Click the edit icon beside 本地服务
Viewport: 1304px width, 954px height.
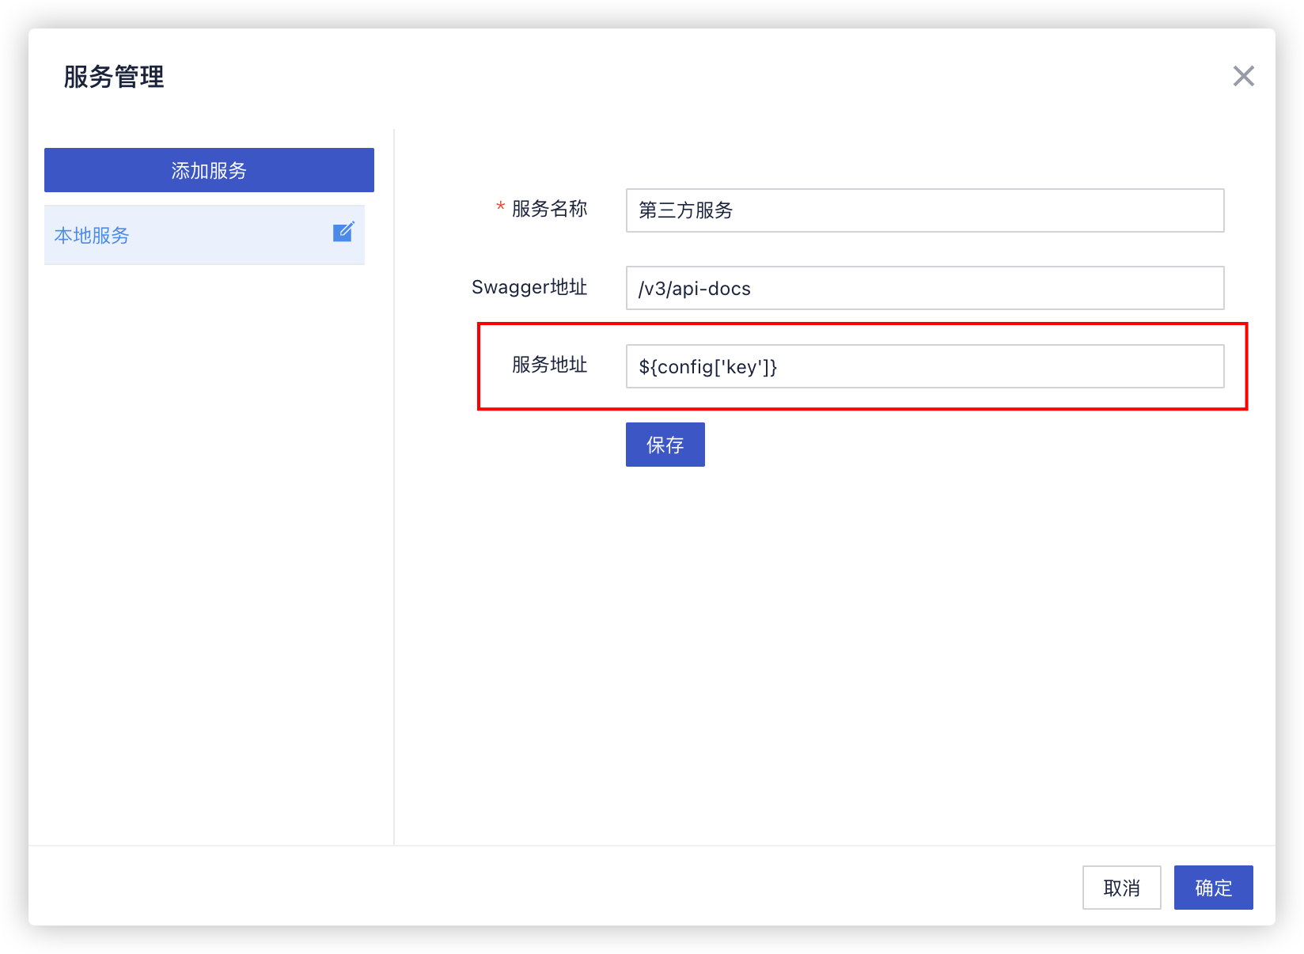pos(343,232)
